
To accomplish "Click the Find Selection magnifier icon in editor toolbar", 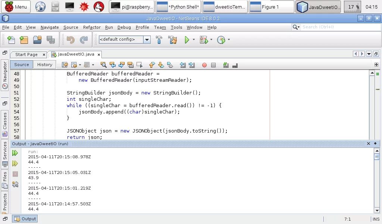I will (104, 65).
